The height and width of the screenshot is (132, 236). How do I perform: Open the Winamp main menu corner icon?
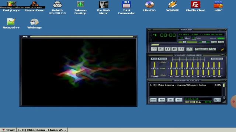tap(149, 30)
